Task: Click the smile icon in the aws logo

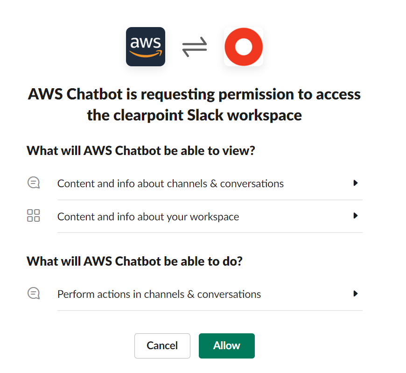Action: tap(145, 55)
